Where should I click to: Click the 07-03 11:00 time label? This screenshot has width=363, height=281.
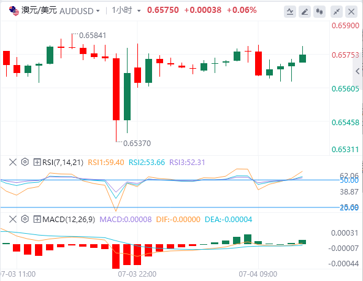[x=18, y=274]
